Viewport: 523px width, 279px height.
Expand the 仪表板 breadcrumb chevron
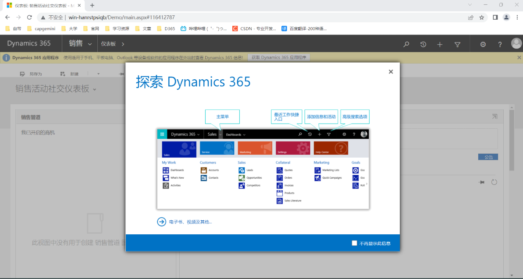[x=123, y=44]
